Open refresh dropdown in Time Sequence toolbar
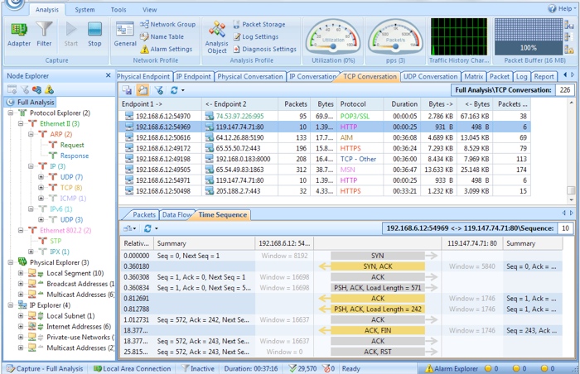The image size is (580, 374). pos(157,228)
